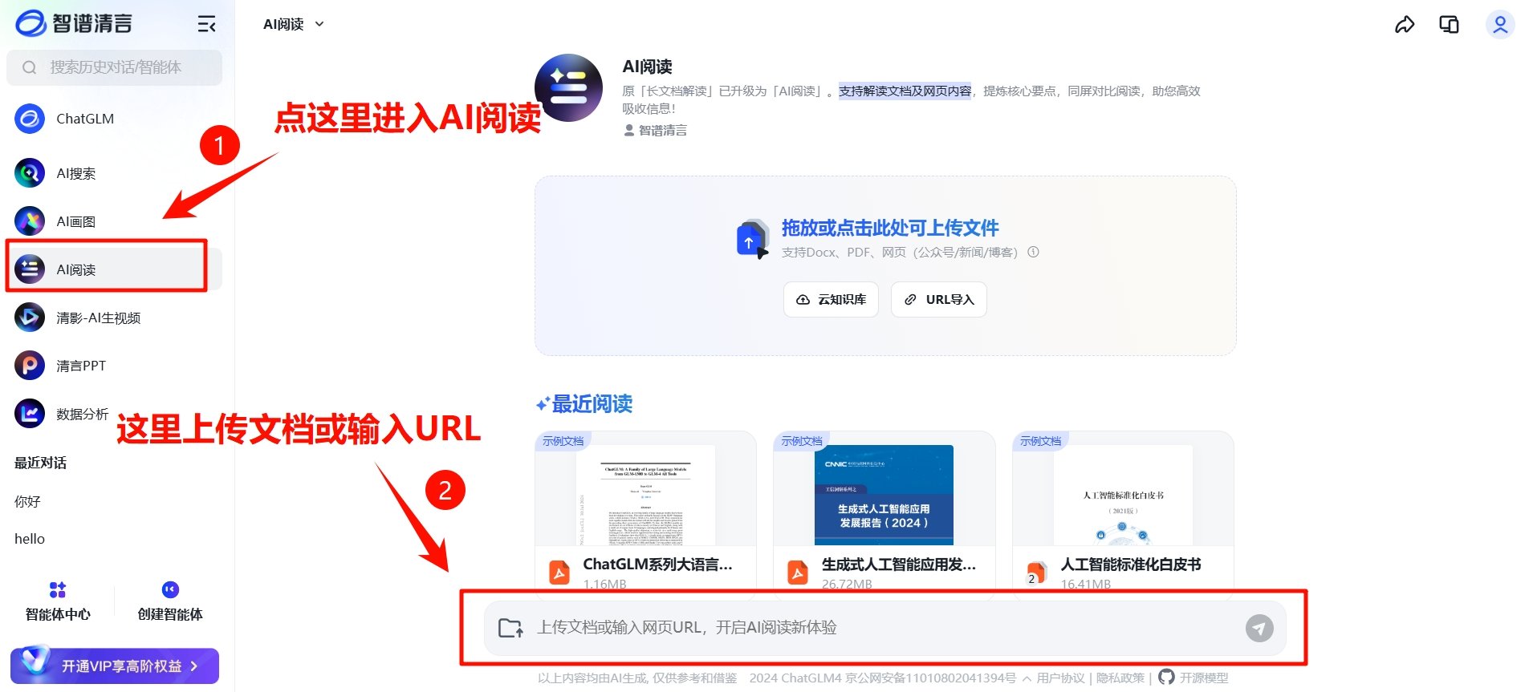The width and height of the screenshot is (1529, 692).
Task: Click the 创建智能体 icon
Action: coord(170,589)
